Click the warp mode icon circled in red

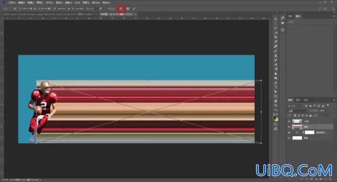coord(121,9)
